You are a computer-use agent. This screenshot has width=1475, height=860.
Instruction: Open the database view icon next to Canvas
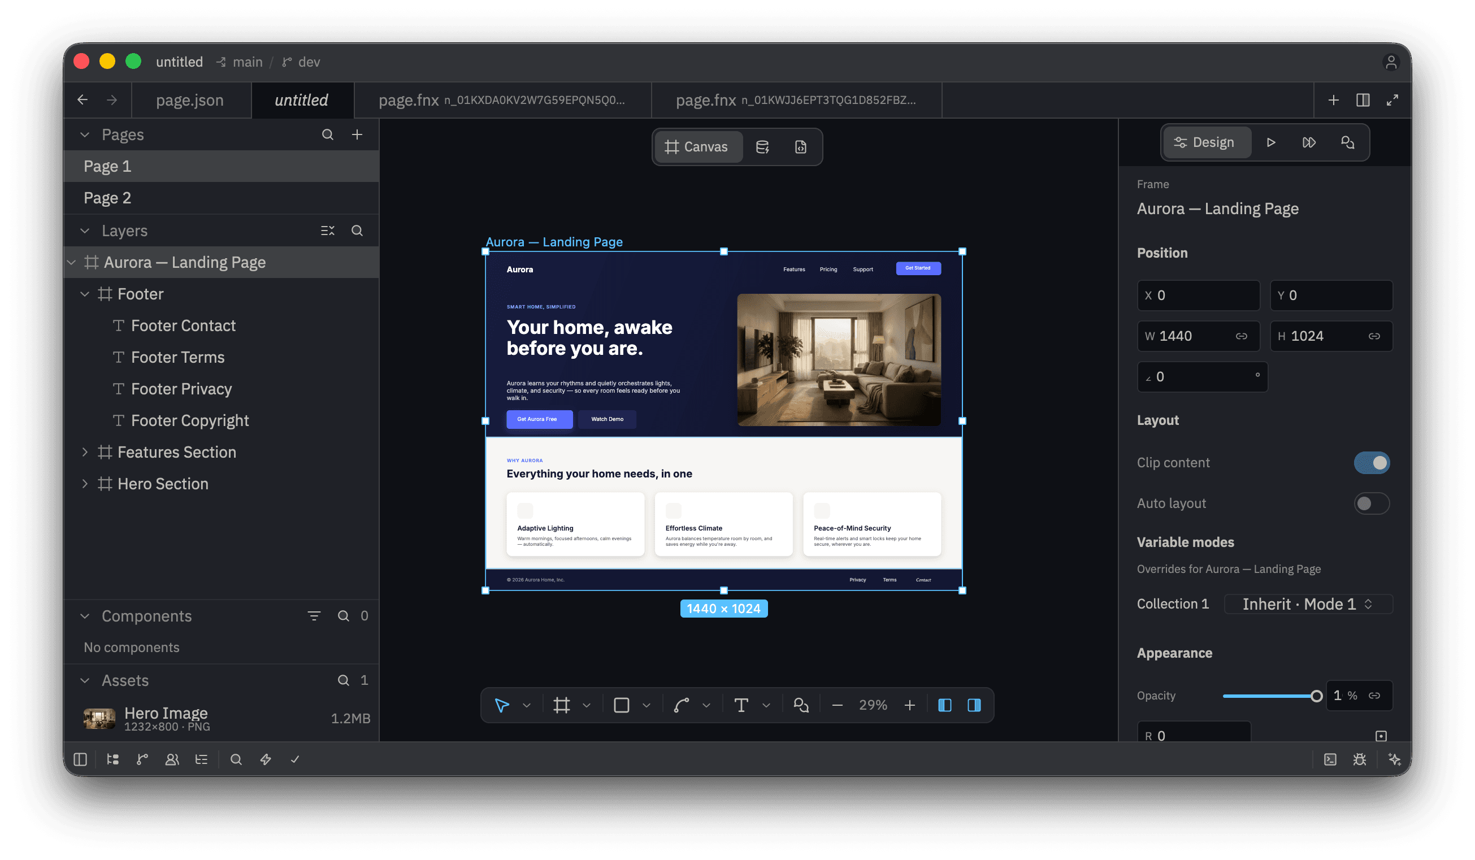coord(762,147)
